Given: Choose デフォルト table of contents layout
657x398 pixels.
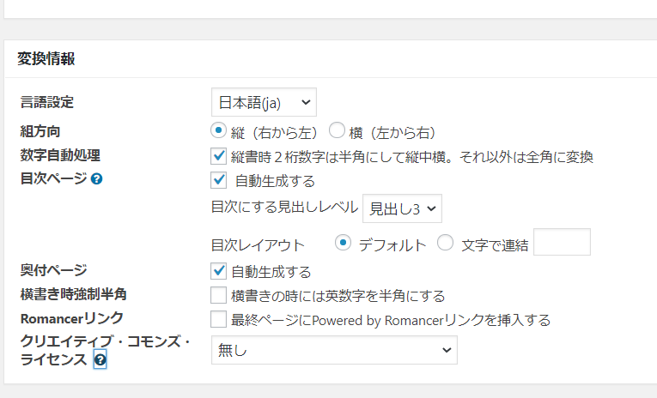Looking at the screenshot, I should point(344,243).
